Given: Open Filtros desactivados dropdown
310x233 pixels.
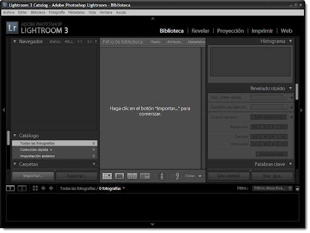Looking at the screenshot, I should click(x=272, y=188).
